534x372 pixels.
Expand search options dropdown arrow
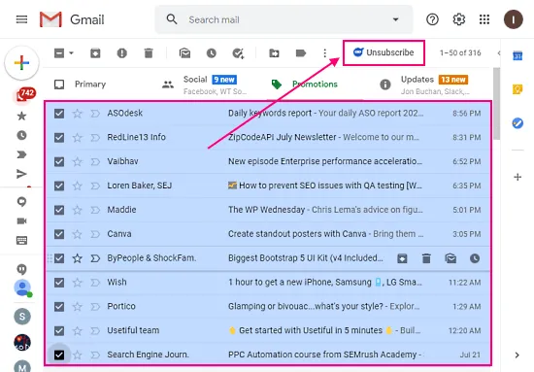pyautogui.click(x=395, y=19)
